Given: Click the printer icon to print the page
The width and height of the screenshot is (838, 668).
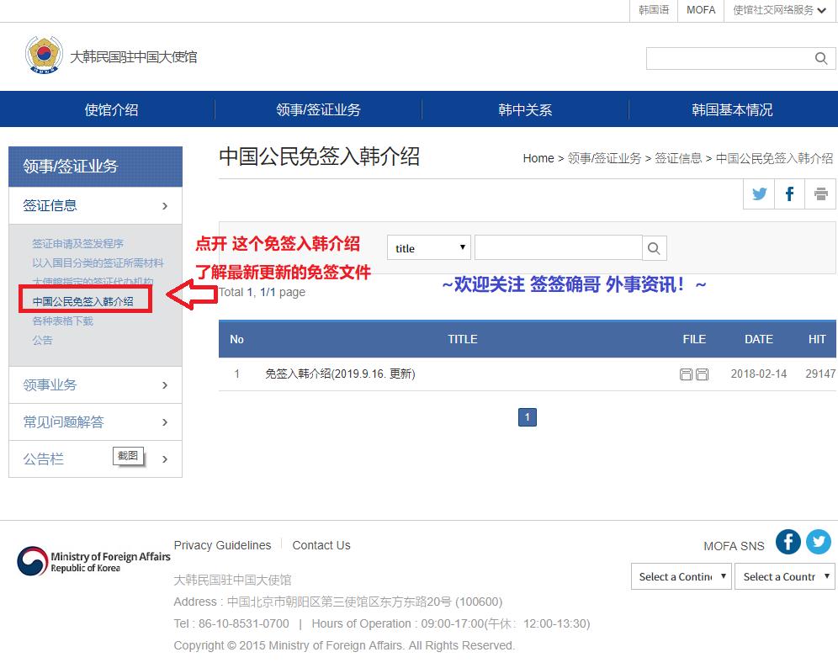Looking at the screenshot, I should (819, 194).
